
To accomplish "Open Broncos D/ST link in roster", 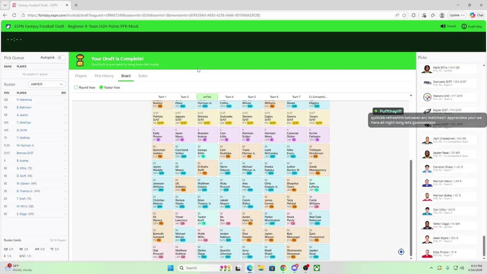I will click(x=25, y=153).
